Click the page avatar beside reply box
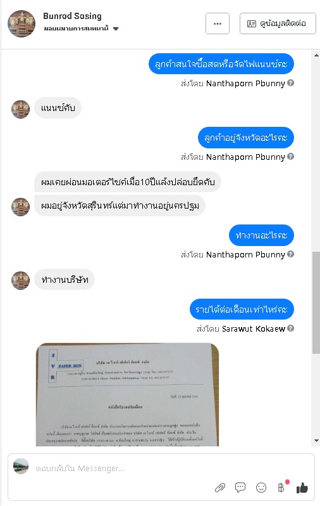 pyautogui.click(x=21, y=466)
